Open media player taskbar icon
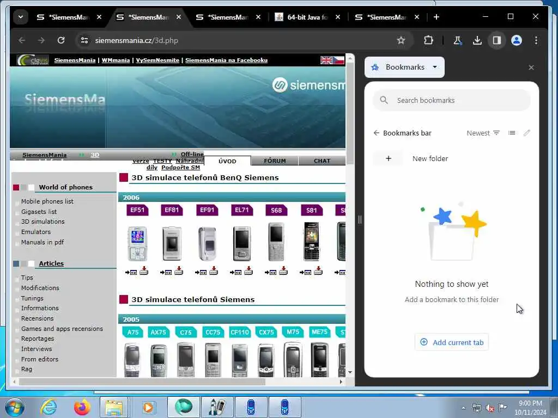This screenshot has height=418, width=558. pyautogui.click(x=148, y=407)
